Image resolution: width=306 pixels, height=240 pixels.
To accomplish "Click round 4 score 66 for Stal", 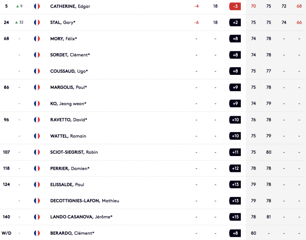I will click(299, 23).
